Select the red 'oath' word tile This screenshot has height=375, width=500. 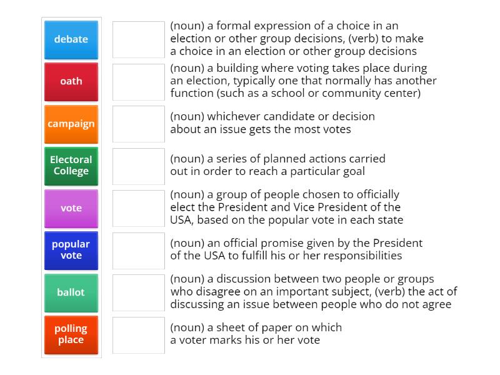(x=71, y=81)
